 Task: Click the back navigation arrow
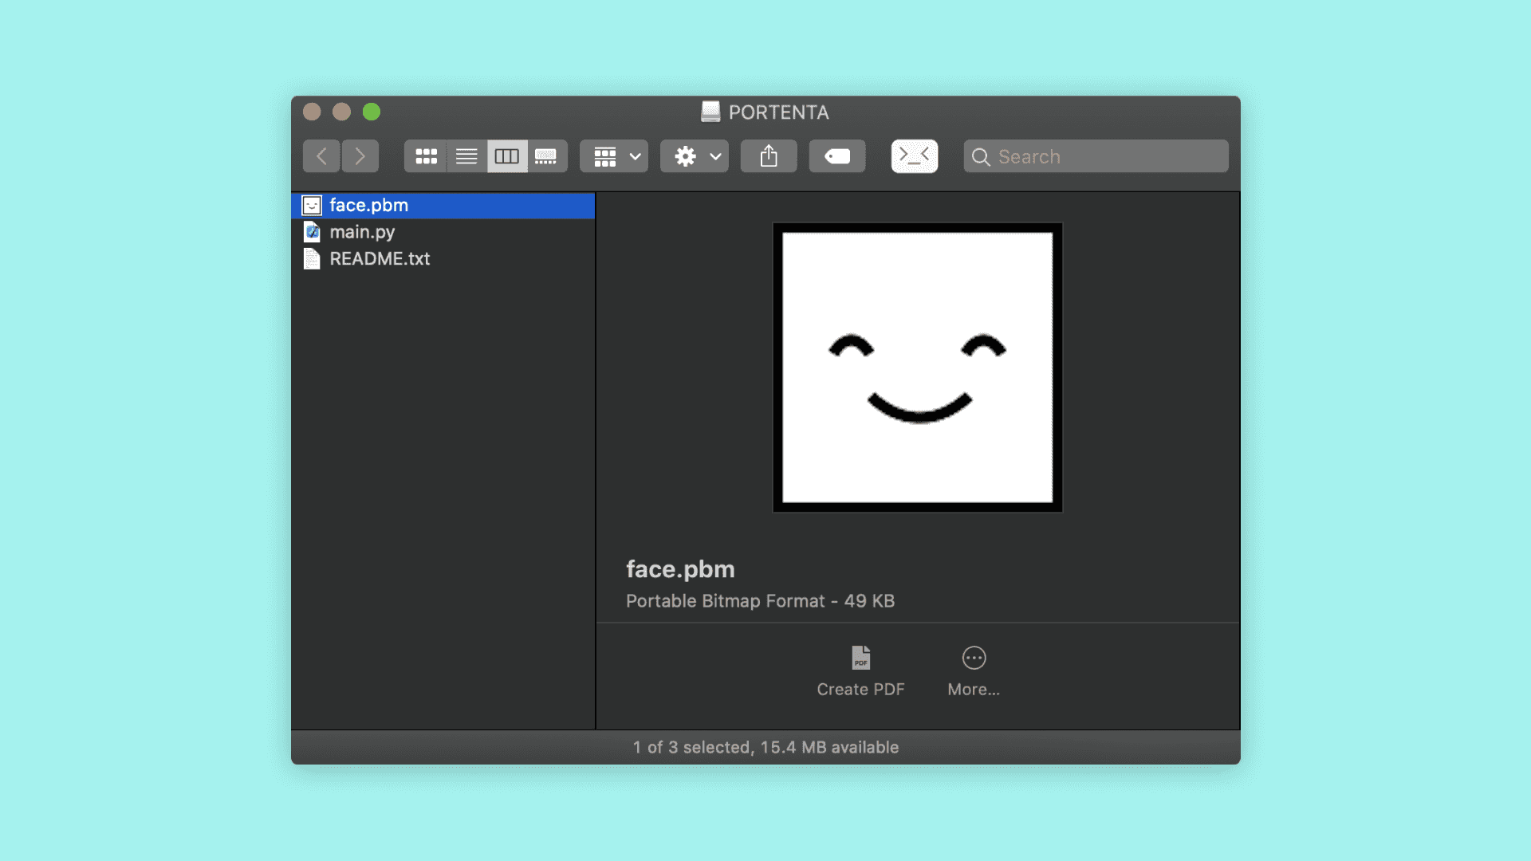click(321, 156)
